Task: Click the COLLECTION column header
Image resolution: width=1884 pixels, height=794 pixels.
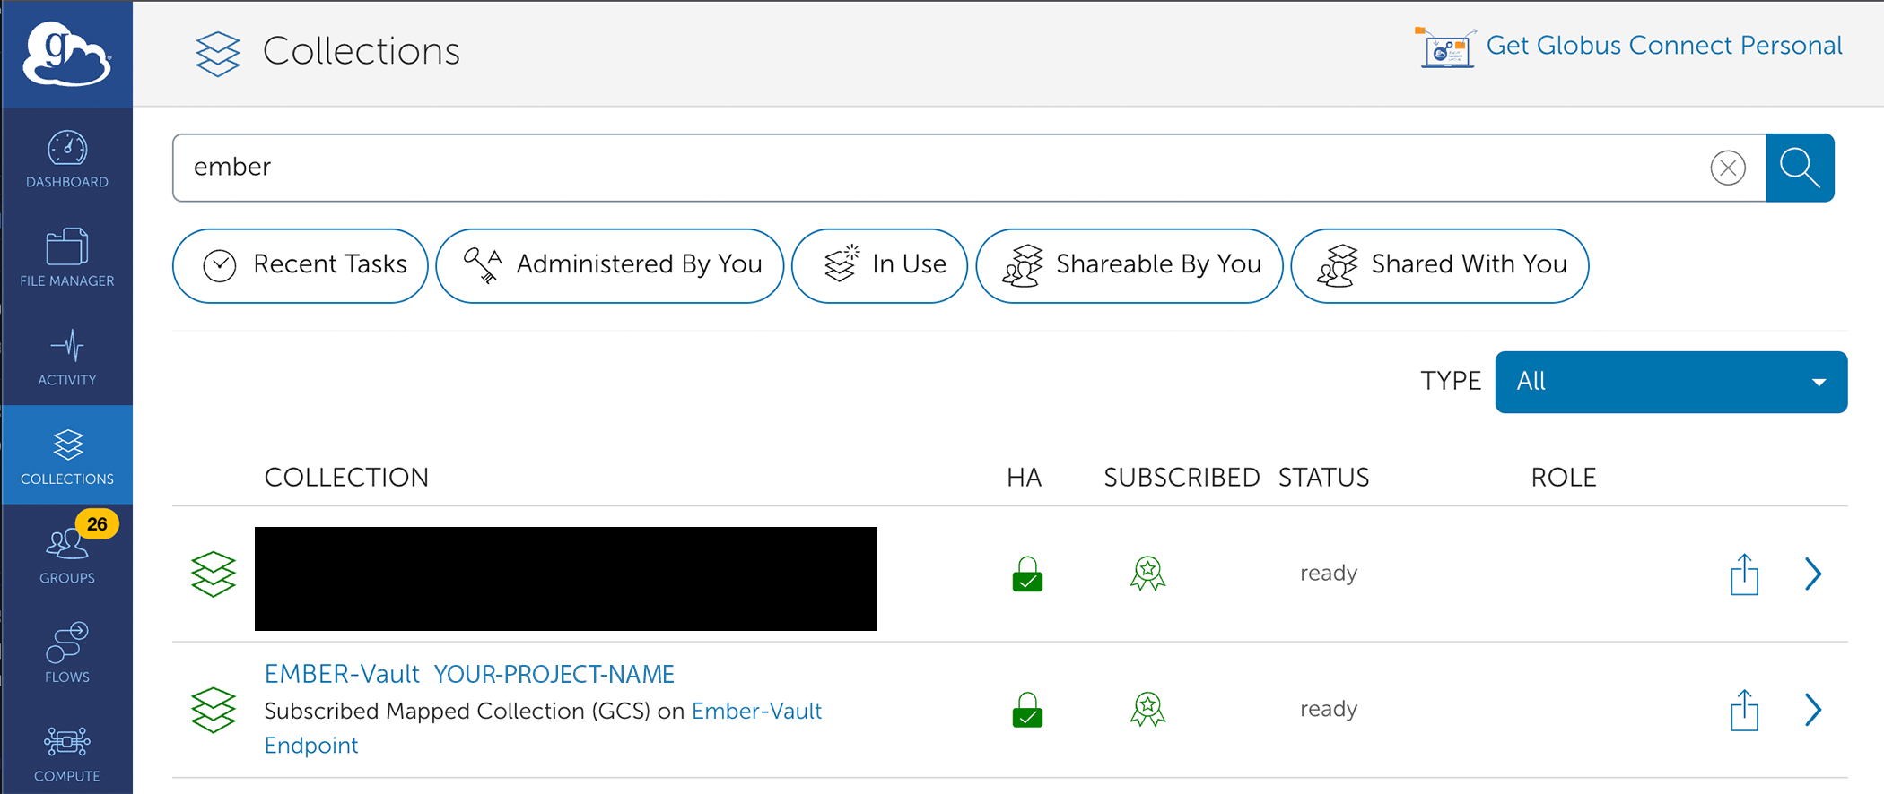Action: (346, 478)
